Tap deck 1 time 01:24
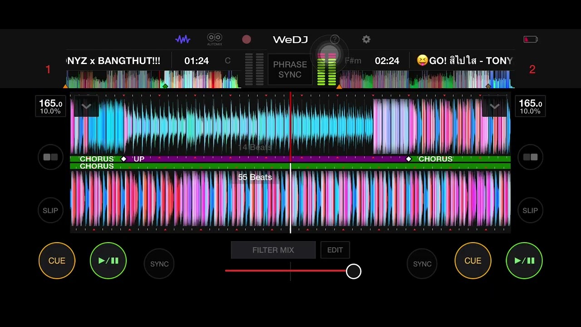The image size is (581, 327). 197,61
